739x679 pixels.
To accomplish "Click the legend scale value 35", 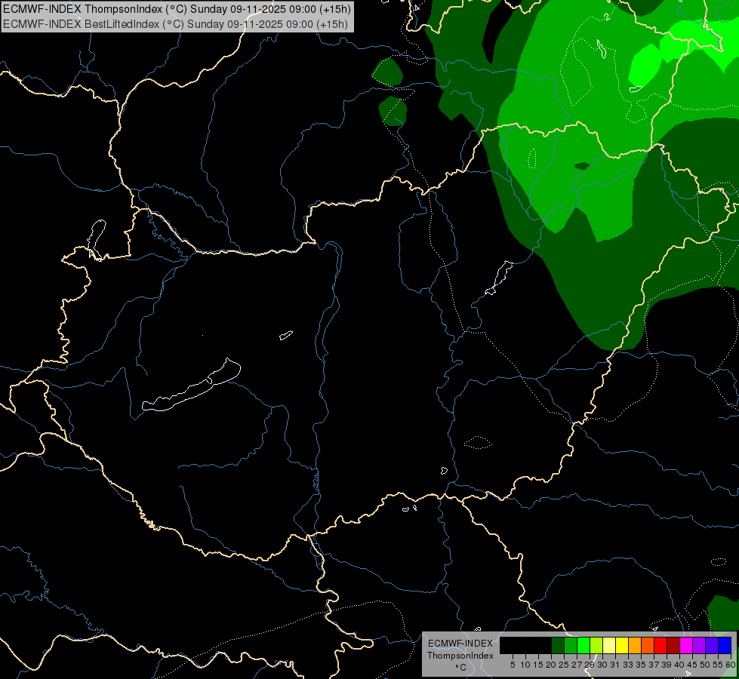I will (641, 665).
